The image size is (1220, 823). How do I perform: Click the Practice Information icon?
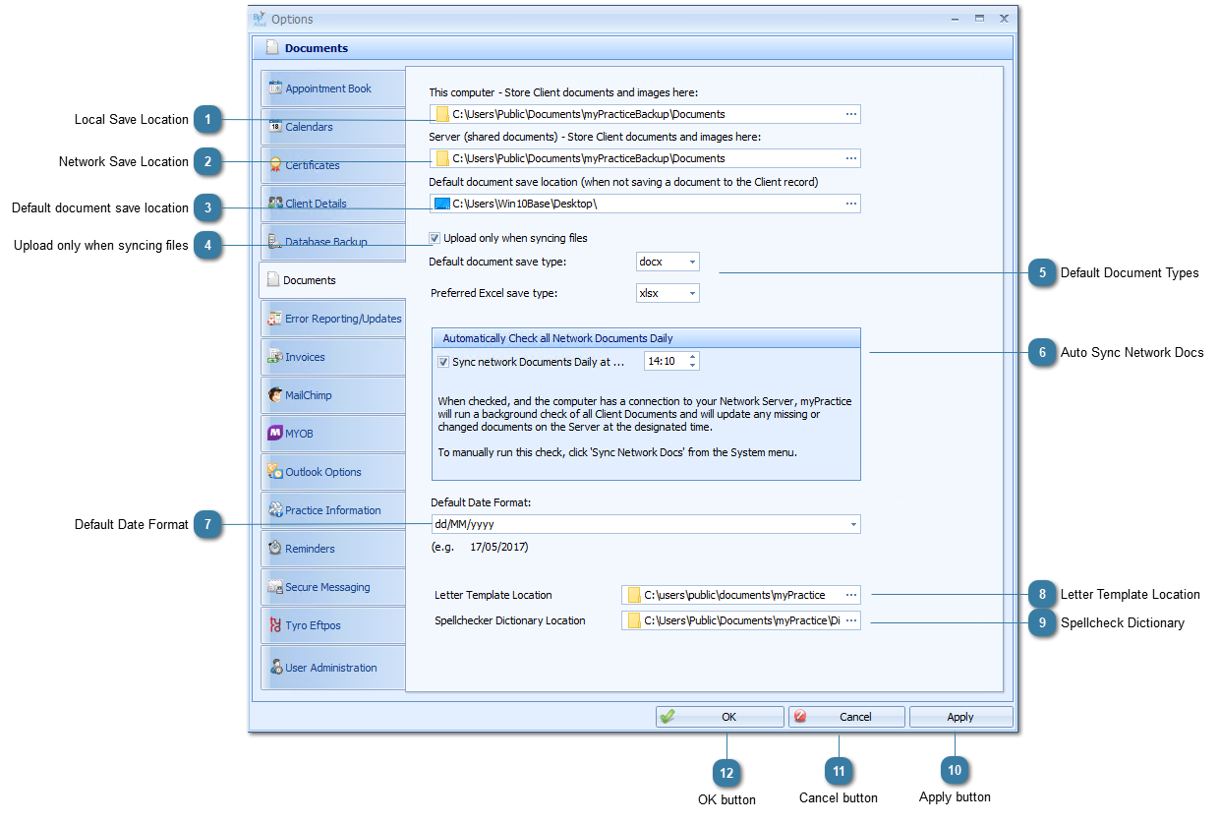tap(275, 509)
